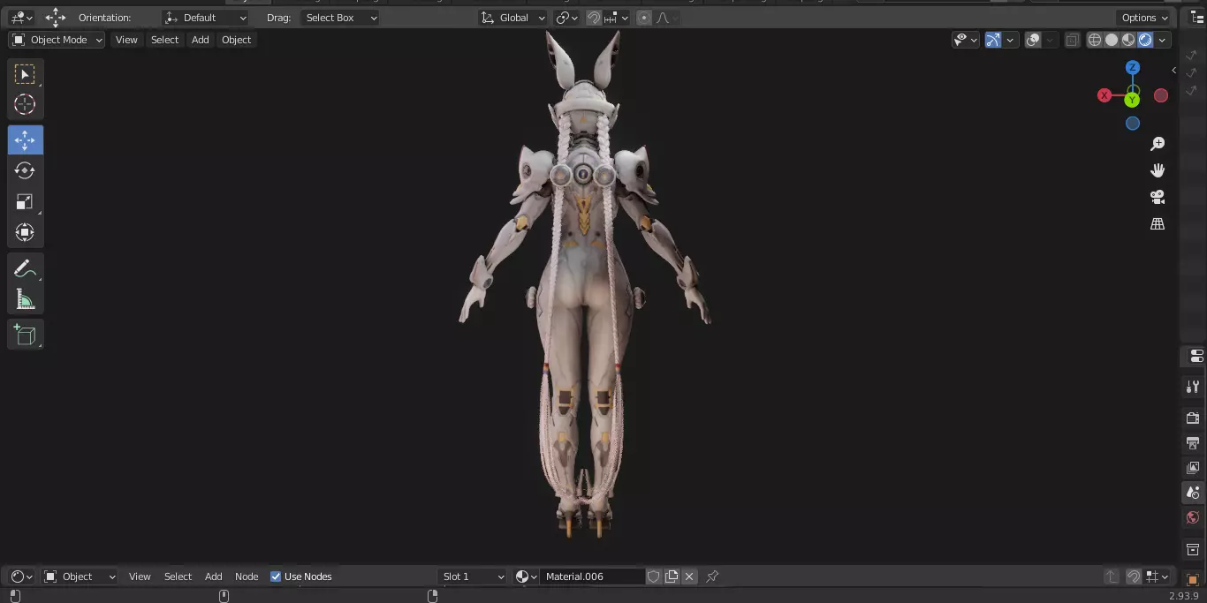This screenshot has height=603, width=1207.
Task: Duplicate Material.006 with new material icon
Action: 672,577
